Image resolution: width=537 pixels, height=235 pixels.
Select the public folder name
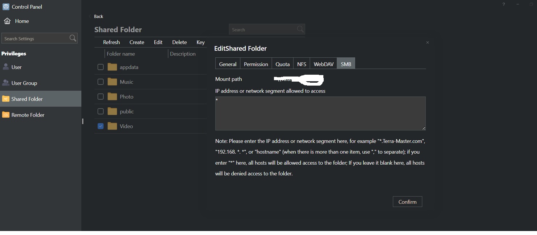tap(127, 112)
